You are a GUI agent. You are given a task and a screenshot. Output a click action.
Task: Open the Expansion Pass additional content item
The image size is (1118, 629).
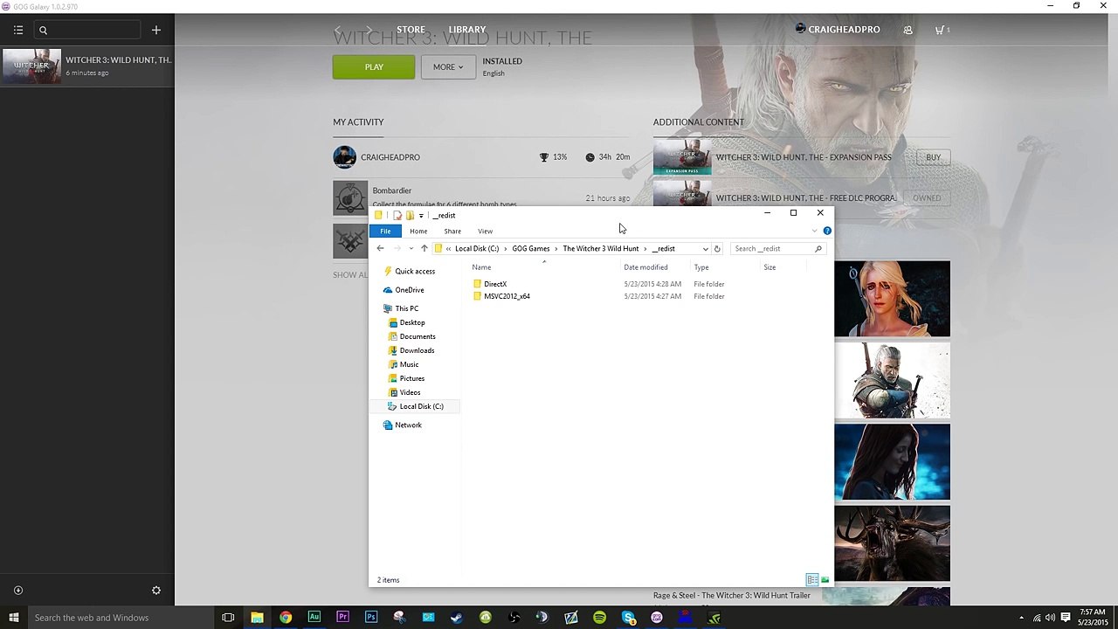tap(802, 157)
